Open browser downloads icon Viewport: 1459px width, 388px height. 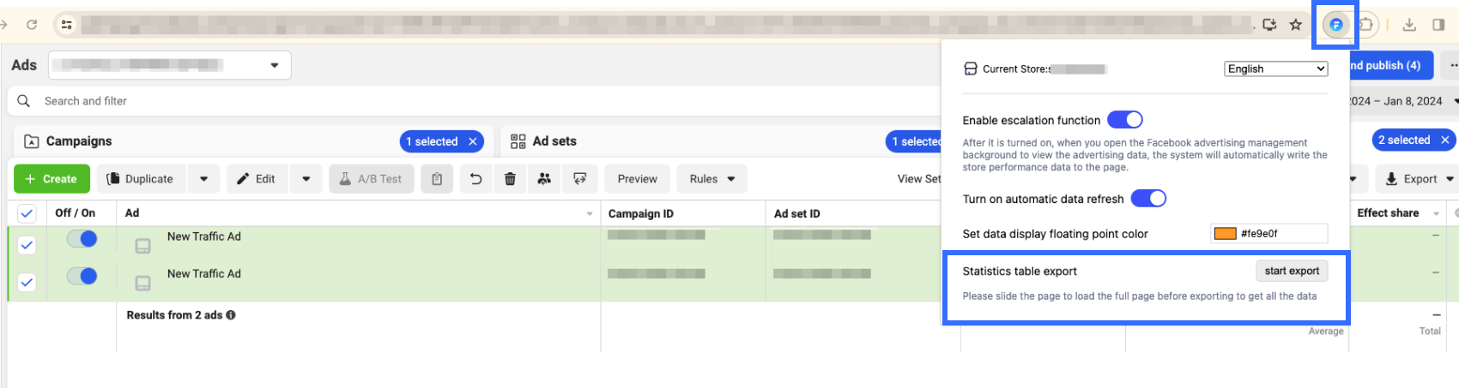tap(1409, 25)
